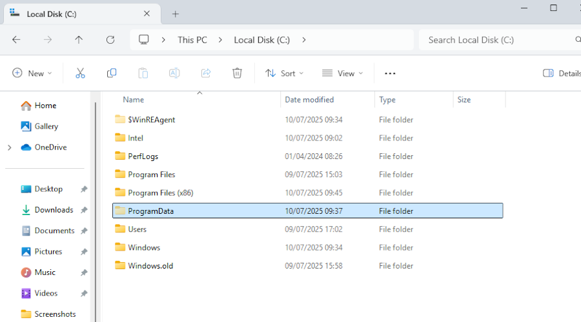Click the Delete trash can icon
This screenshot has width=581, height=322.
237,73
